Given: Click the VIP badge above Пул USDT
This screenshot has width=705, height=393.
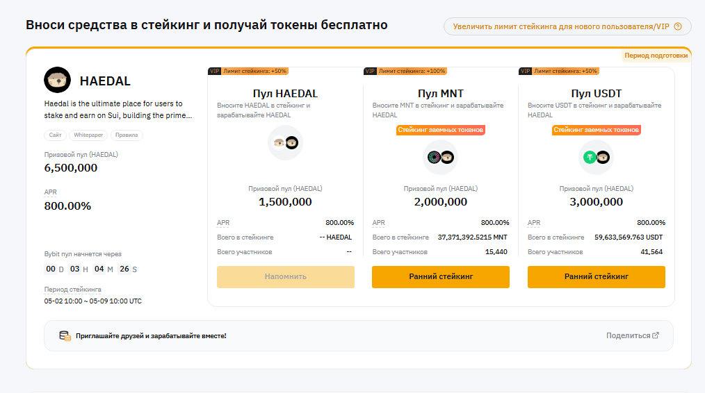Looking at the screenshot, I should pos(526,71).
